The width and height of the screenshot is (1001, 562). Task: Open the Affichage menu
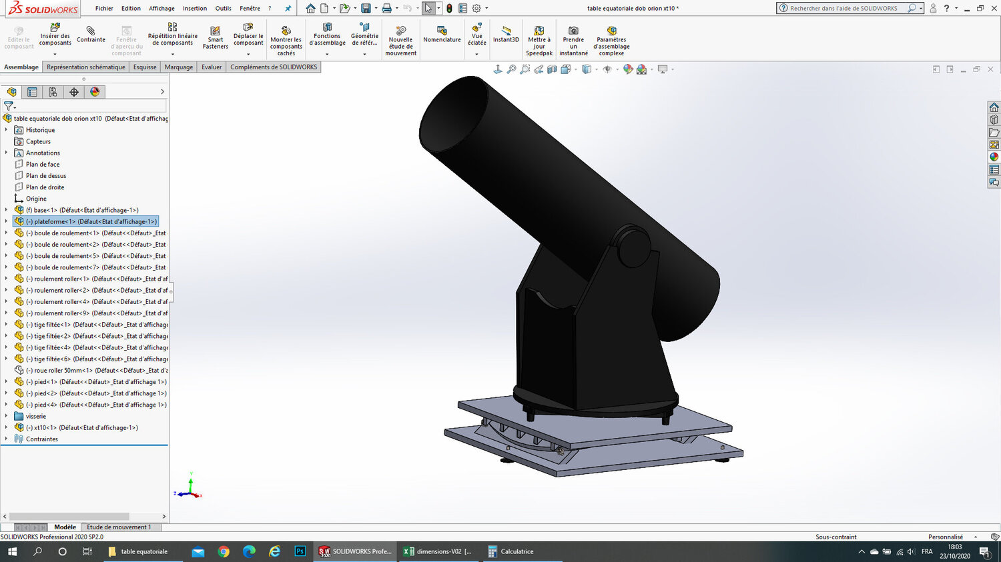tap(161, 9)
